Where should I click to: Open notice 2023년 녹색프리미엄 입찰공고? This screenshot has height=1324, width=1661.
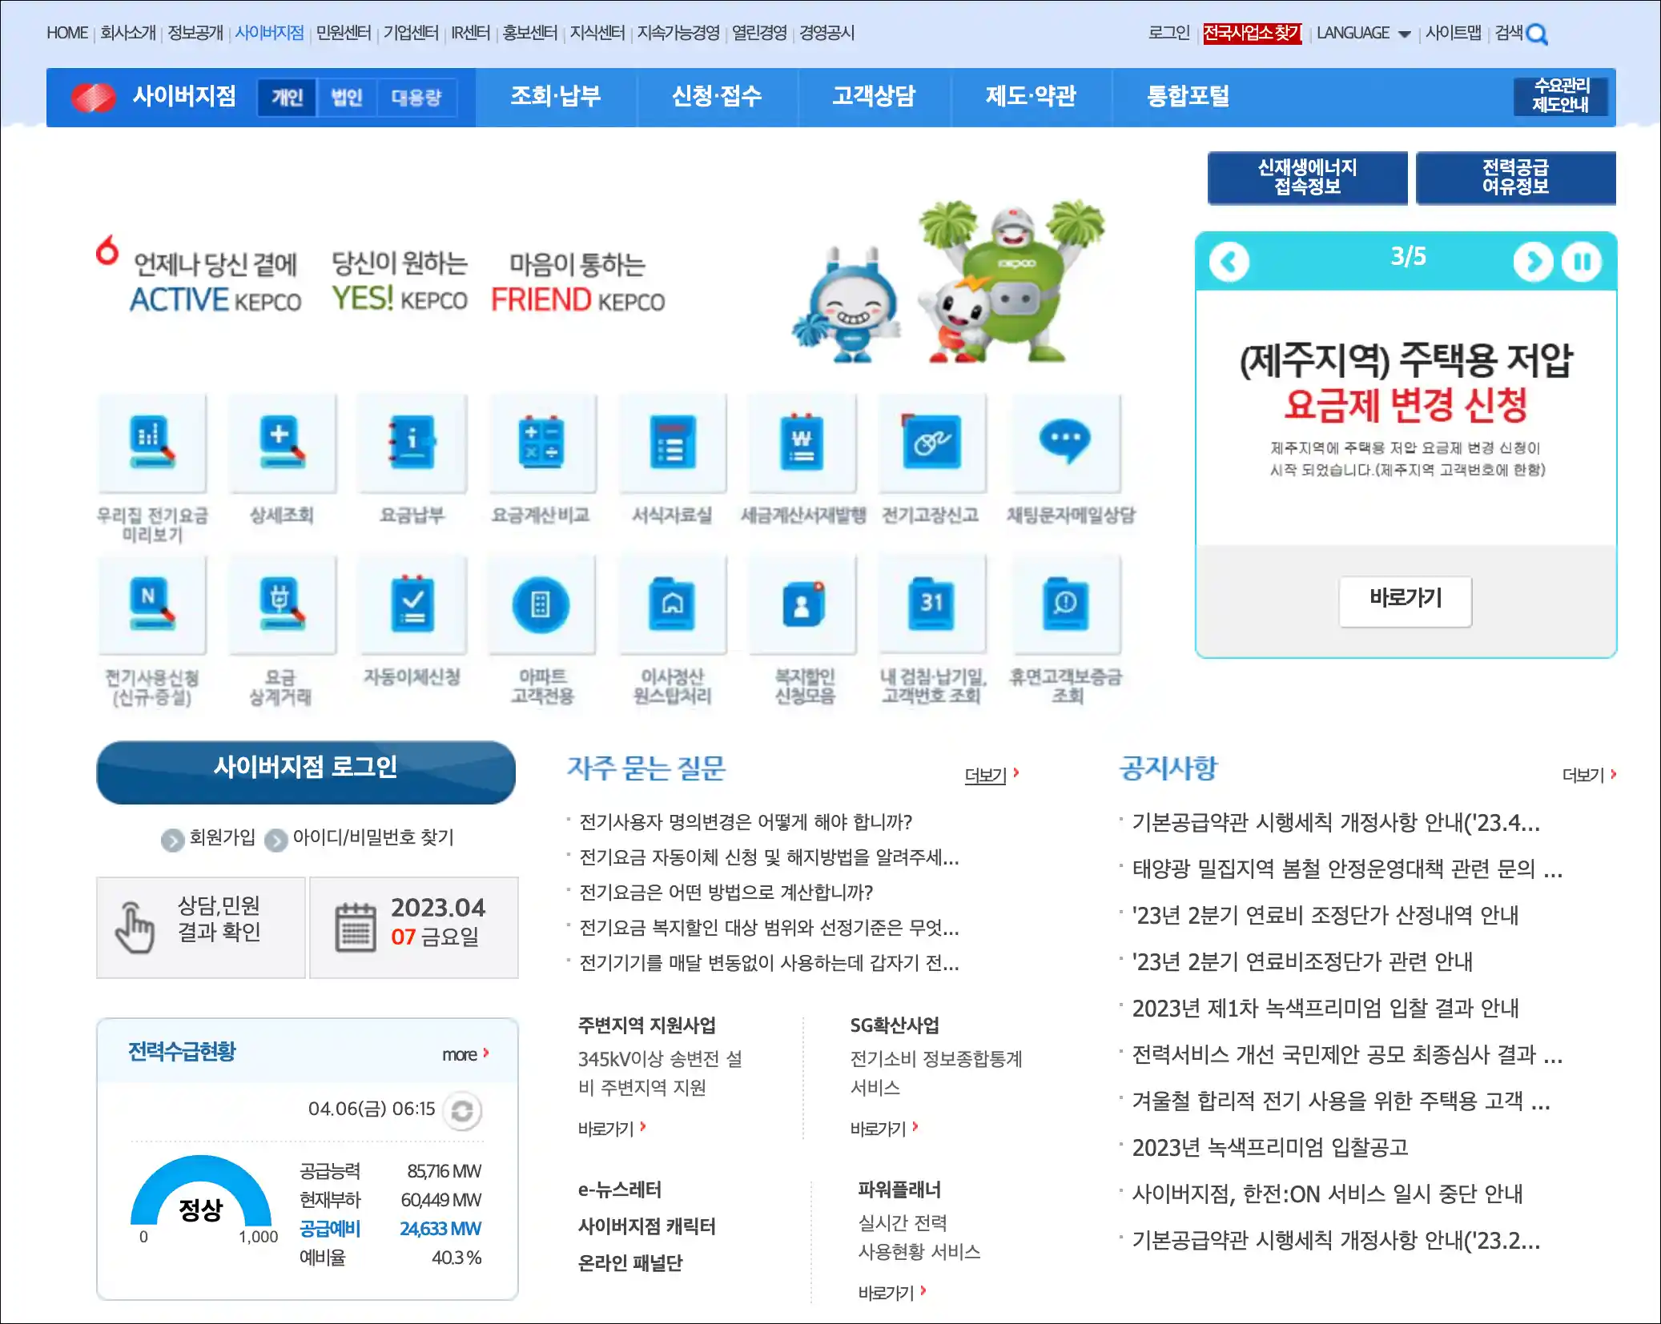pos(1269,1148)
